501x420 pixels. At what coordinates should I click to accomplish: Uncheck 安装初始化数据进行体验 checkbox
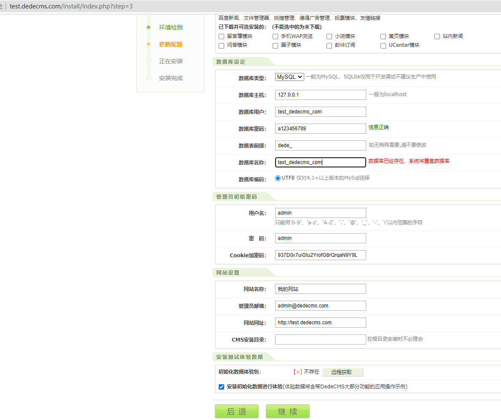(221, 387)
